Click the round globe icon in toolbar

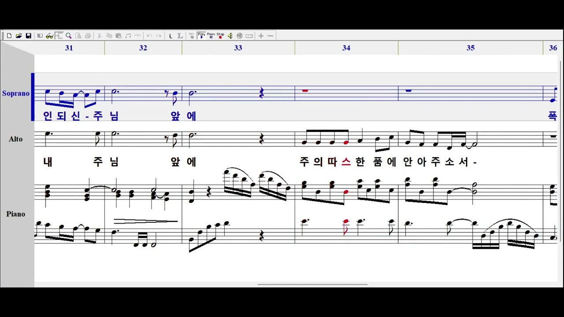click(x=240, y=36)
